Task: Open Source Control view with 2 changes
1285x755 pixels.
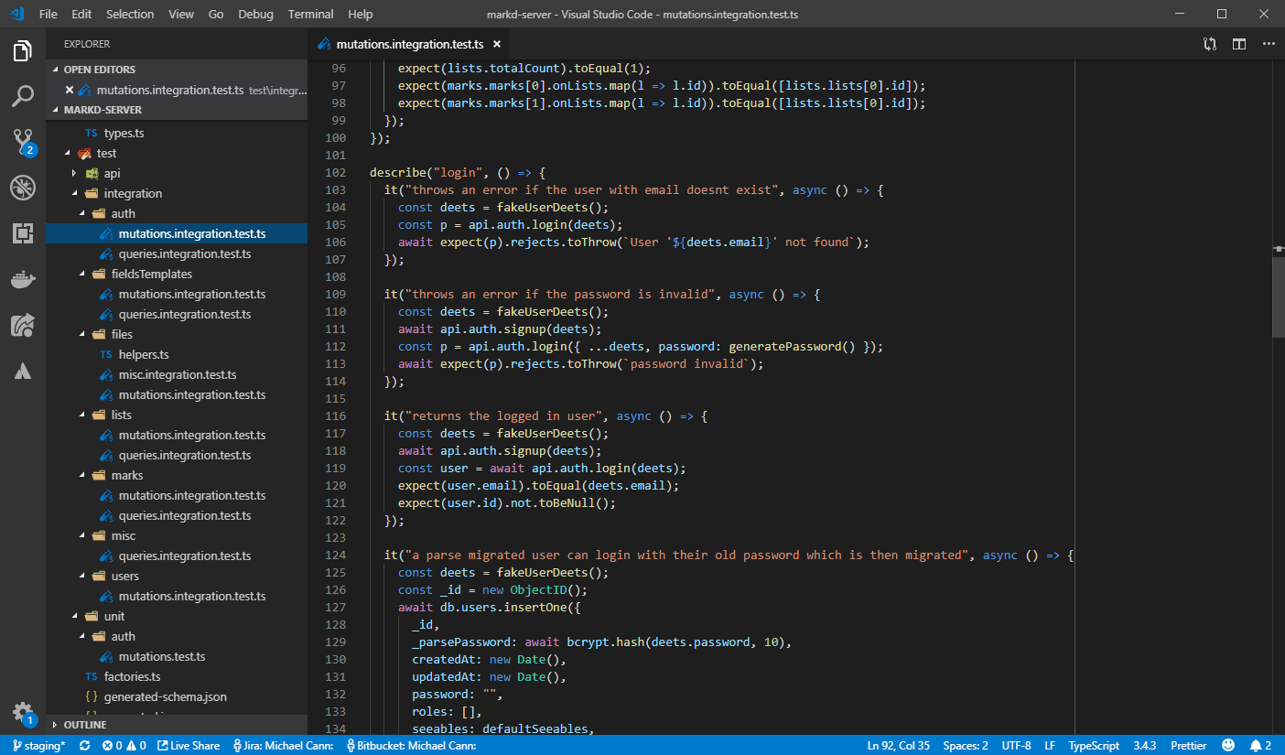Action: point(23,141)
